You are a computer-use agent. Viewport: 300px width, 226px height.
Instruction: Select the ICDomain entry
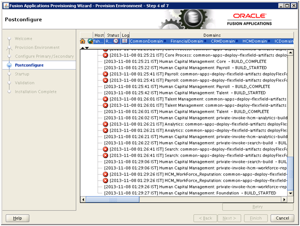click(284, 41)
